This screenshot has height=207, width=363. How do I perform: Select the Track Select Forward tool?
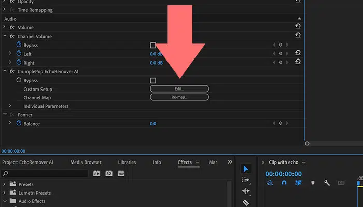tap(245, 180)
